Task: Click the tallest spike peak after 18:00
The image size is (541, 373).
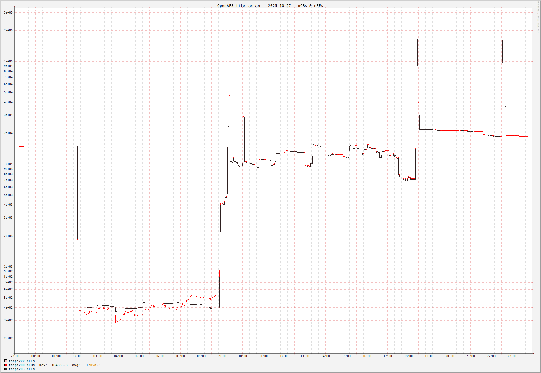Action: (x=417, y=39)
